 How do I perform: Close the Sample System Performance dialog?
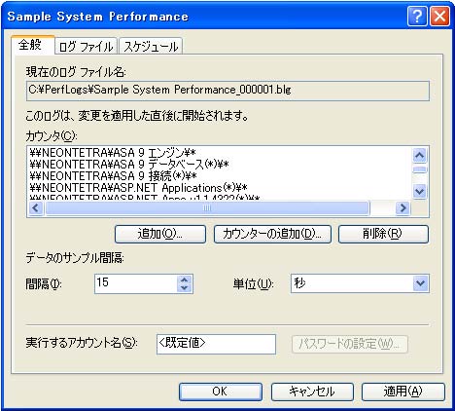(x=439, y=16)
